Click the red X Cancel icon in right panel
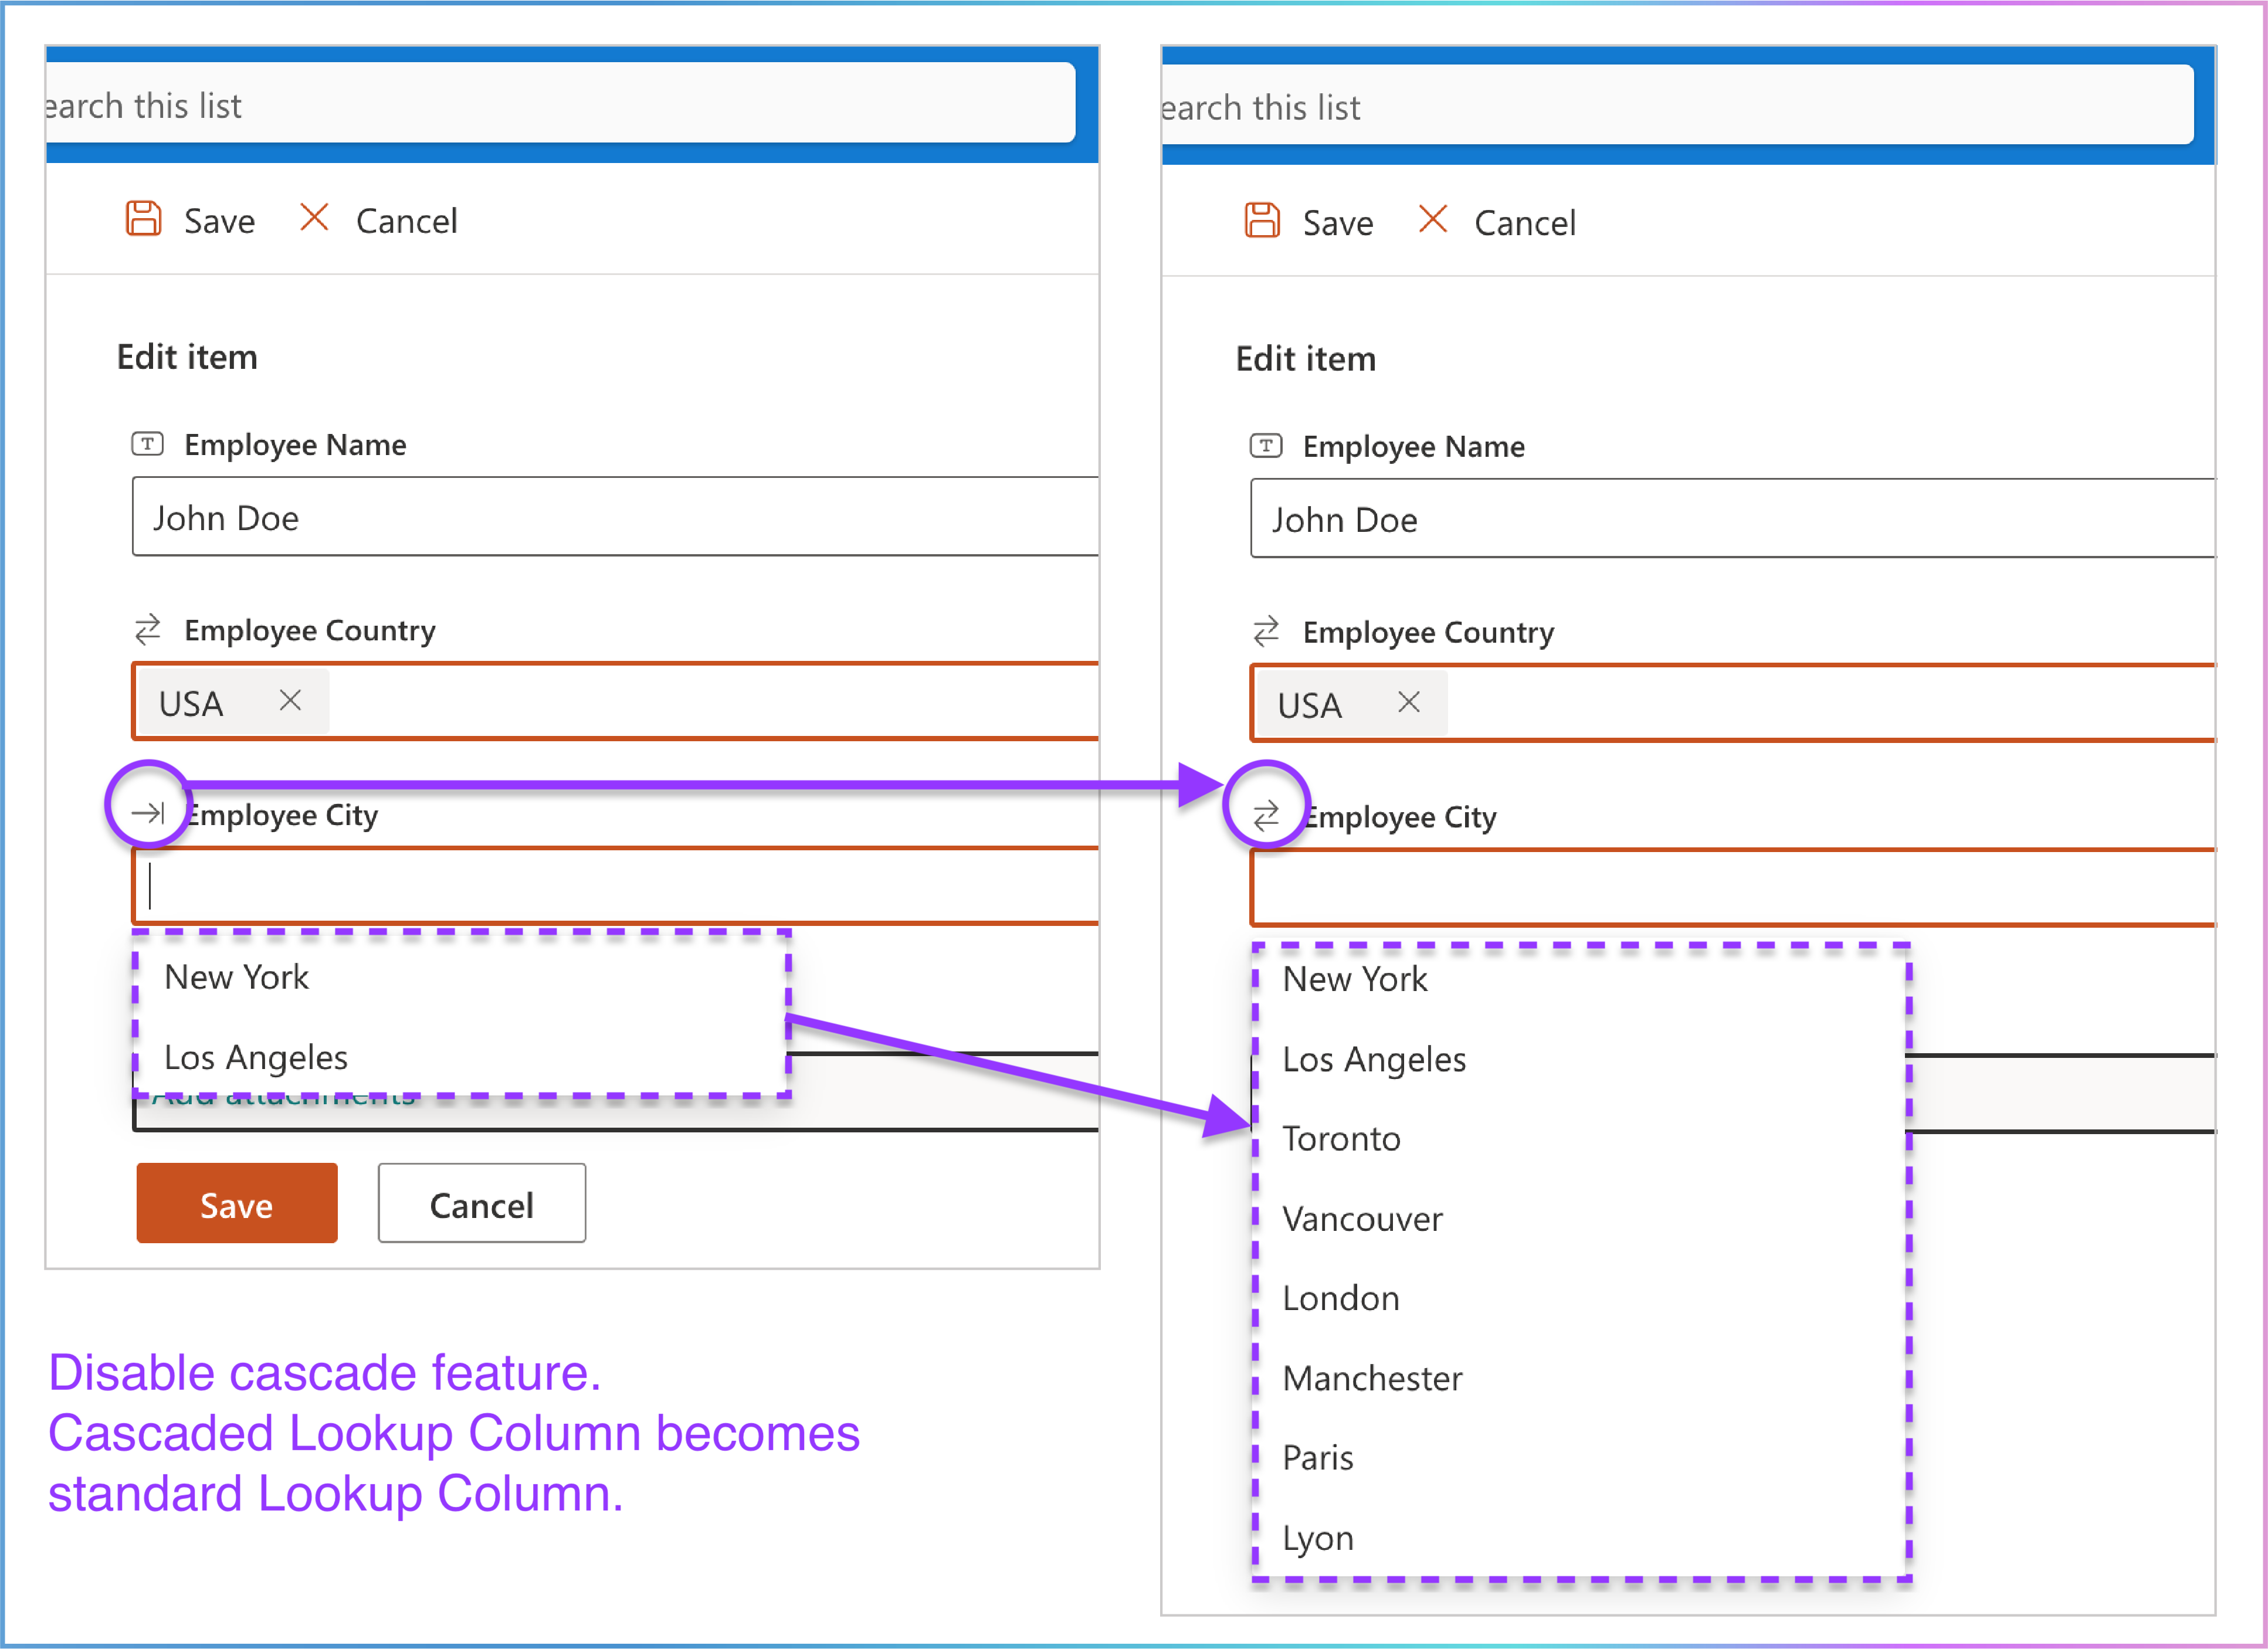 coord(1433,219)
